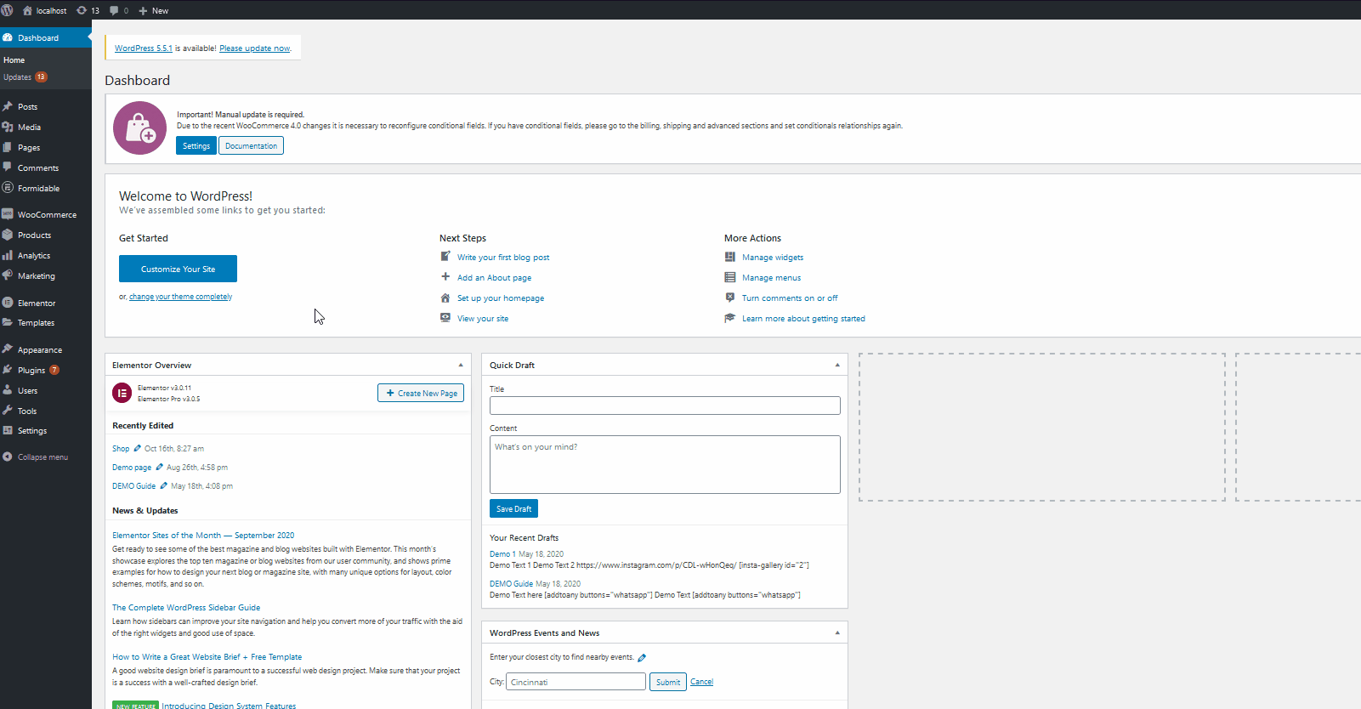This screenshot has width=1361, height=709.
Task: Open WordPress 5.5.1 link
Action: pyautogui.click(x=144, y=48)
